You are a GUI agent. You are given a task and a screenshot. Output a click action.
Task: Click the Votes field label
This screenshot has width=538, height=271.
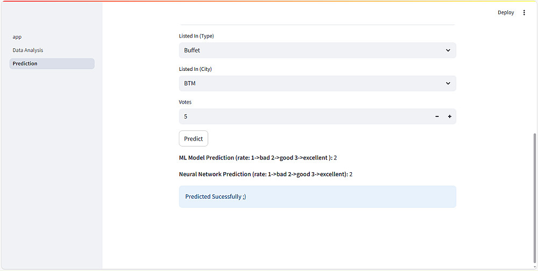(x=185, y=102)
